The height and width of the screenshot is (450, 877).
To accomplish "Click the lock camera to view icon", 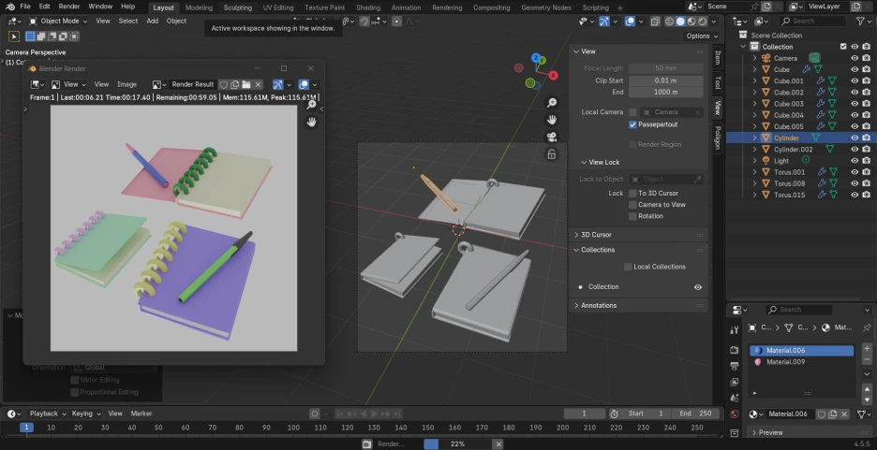I will pyautogui.click(x=553, y=153).
